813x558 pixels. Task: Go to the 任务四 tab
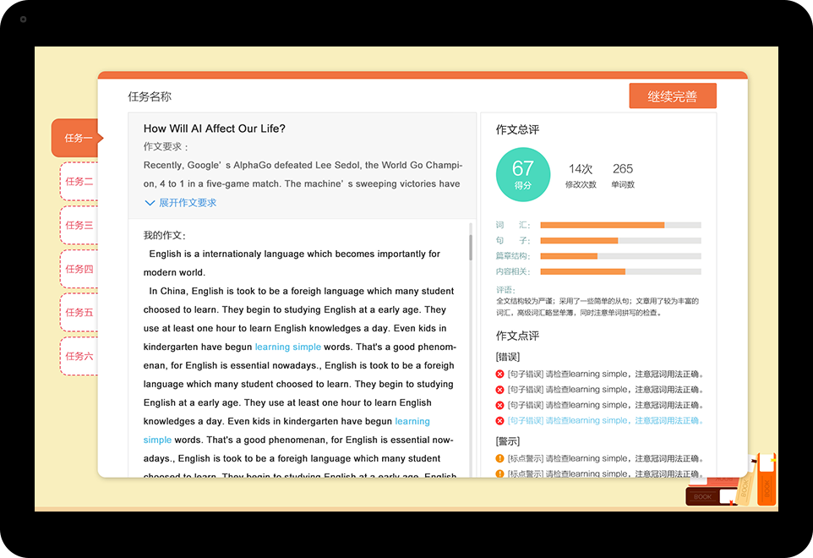[79, 270]
